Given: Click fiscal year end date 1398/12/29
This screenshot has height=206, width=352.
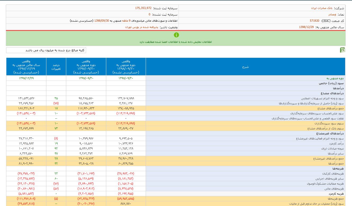Looking at the screenshot, I should click(306, 27).
